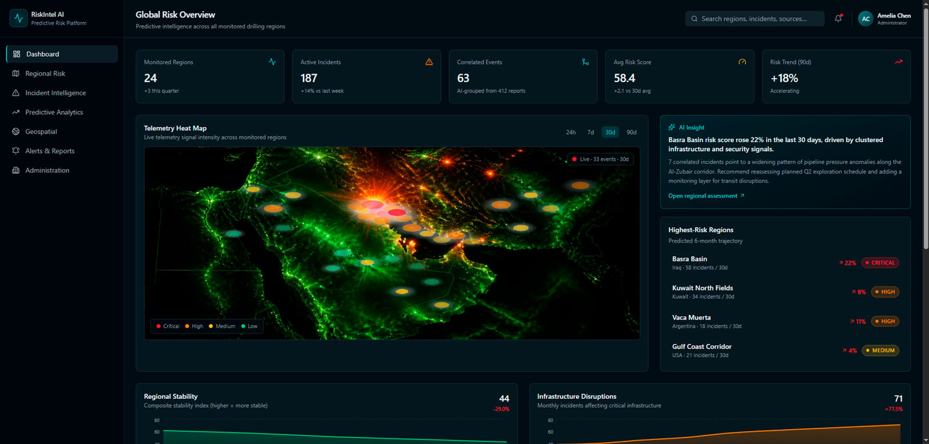
Task: Click the Geospatial globe icon
Action: [x=16, y=132]
